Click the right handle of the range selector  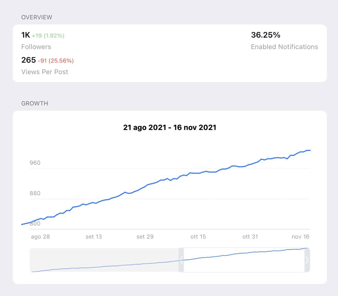pyautogui.click(x=307, y=260)
